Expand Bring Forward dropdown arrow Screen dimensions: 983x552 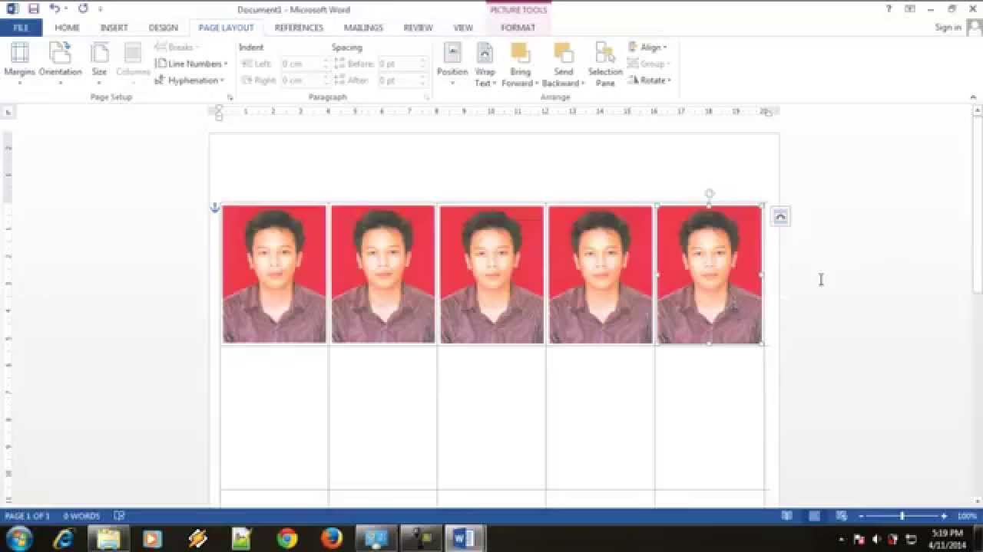[x=535, y=84]
